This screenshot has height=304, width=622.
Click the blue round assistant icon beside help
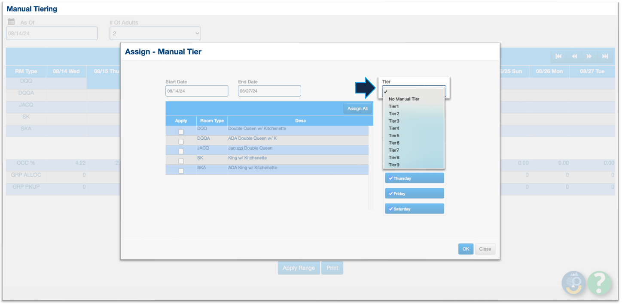(x=574, y=283)
